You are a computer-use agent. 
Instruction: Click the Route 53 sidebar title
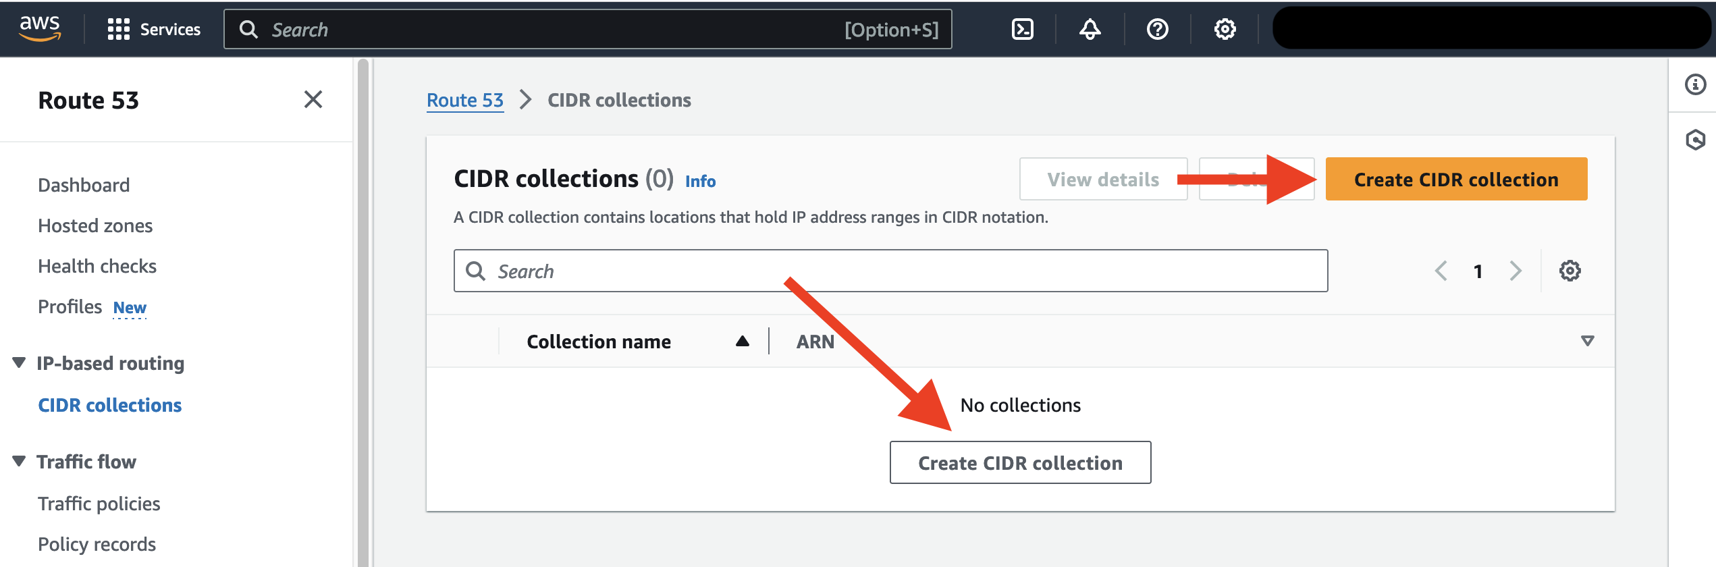click(x=88, y=100)
